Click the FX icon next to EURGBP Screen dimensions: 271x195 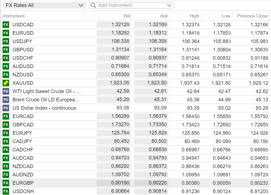6,183
